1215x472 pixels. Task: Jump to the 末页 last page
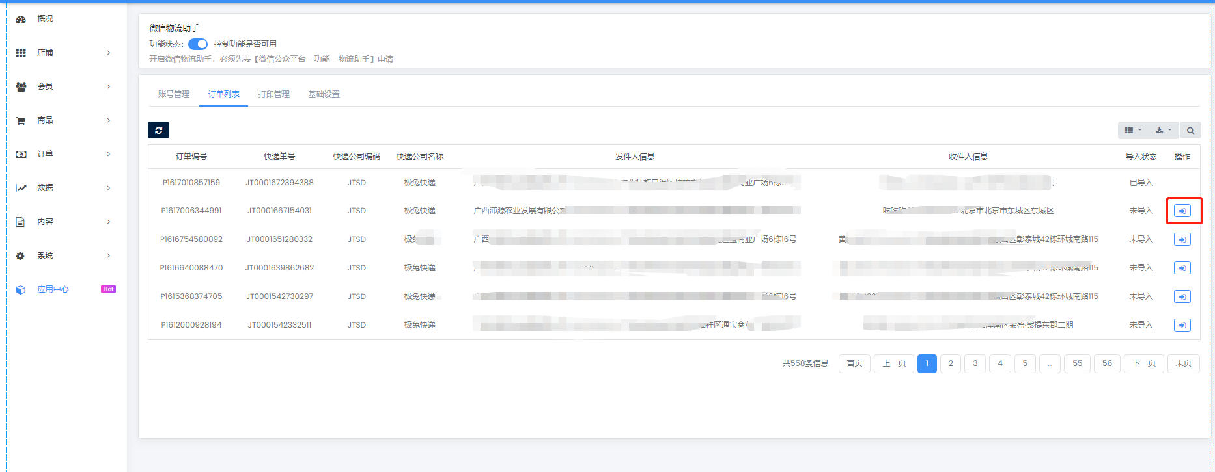click(x=1183, y=363)
